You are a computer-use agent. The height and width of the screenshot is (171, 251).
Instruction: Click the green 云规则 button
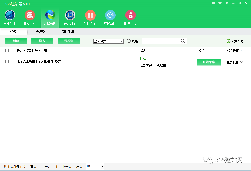(x=69, y=41)
